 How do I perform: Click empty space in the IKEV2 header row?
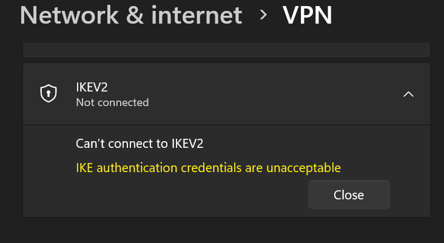coord(273,94)
